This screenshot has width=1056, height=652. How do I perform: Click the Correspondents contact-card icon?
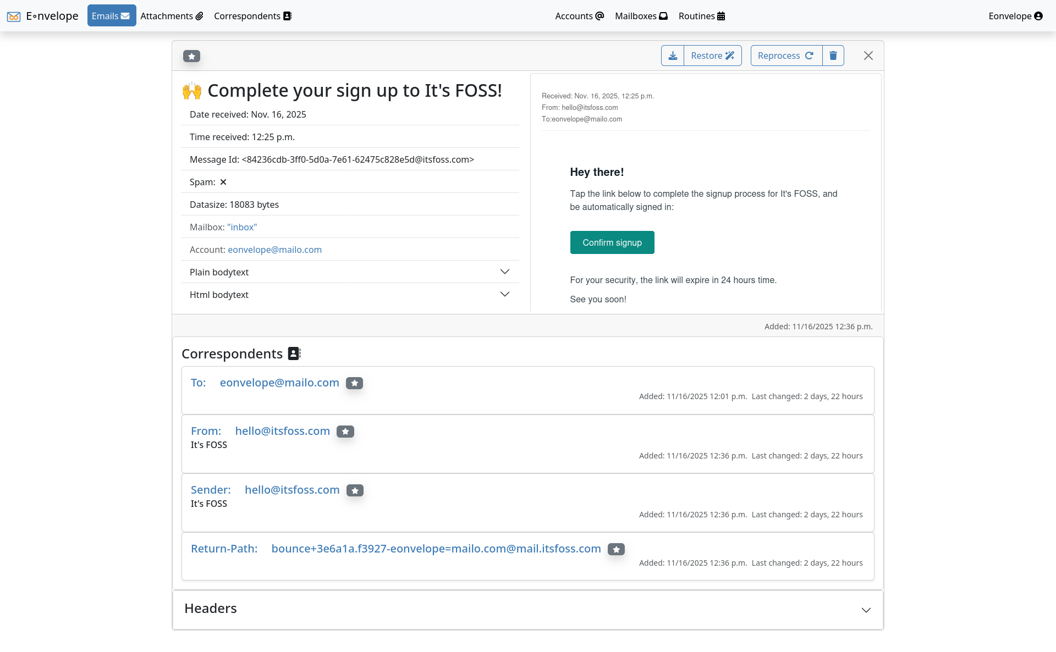click(287, 16)
